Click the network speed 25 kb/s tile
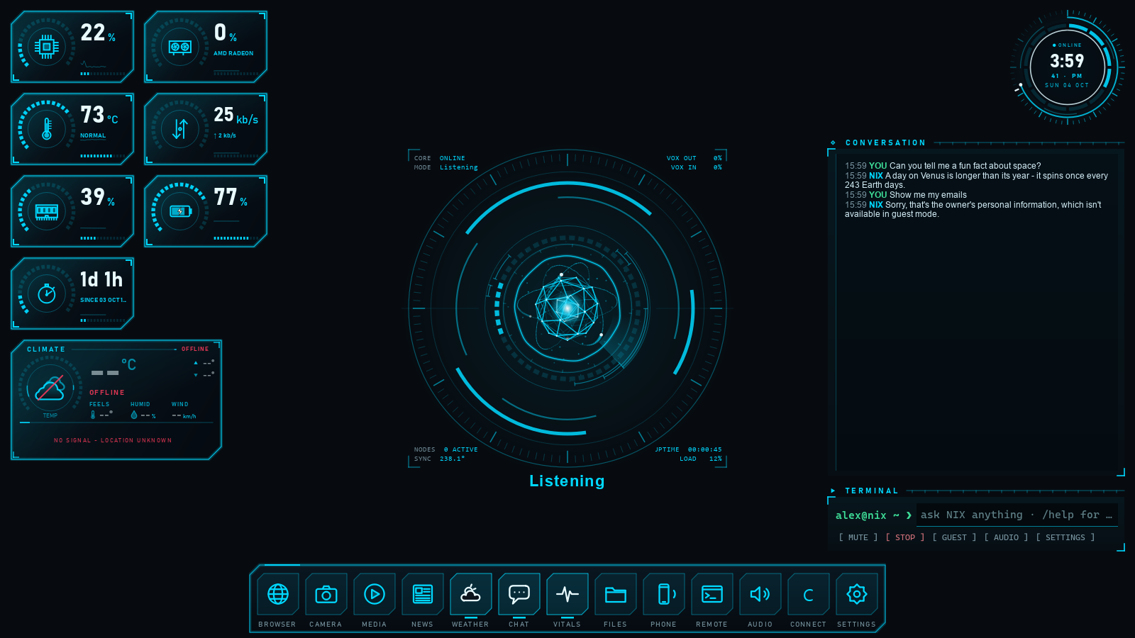Viewport: 1135px width, 638px height. (x=206, y=129)
